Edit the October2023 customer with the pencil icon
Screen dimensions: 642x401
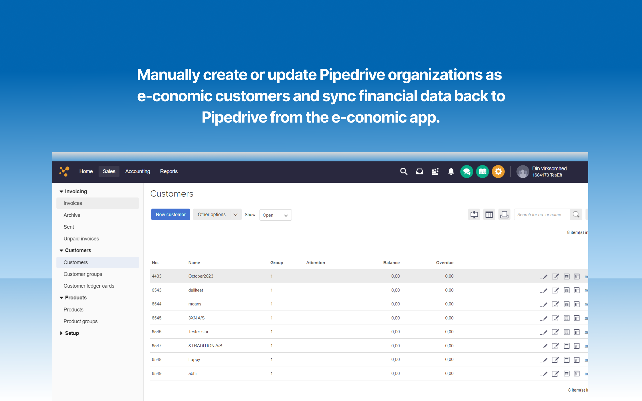tap(544, 276)
